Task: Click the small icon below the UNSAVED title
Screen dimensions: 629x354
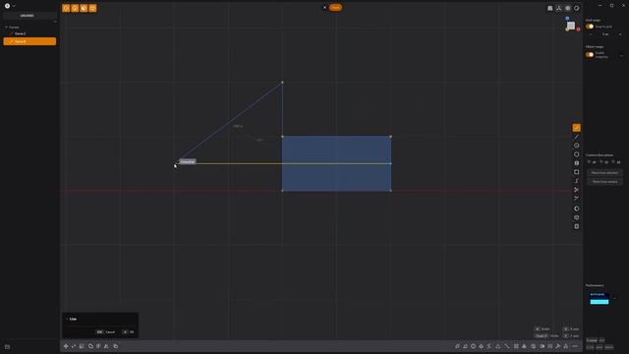Action: click(x=55, y=22)
